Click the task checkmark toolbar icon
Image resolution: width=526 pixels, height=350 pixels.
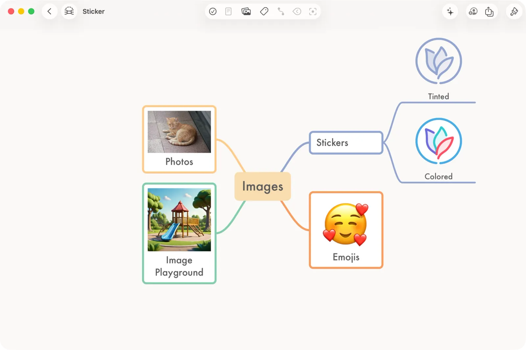213,11
